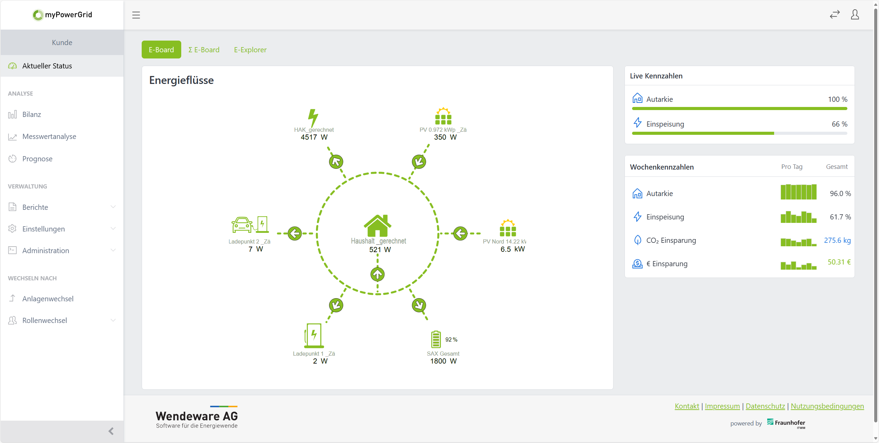Click the HAK_gerechnet lightning bolt icon
The width and height of the screenshot is (879, 443).
313,117
